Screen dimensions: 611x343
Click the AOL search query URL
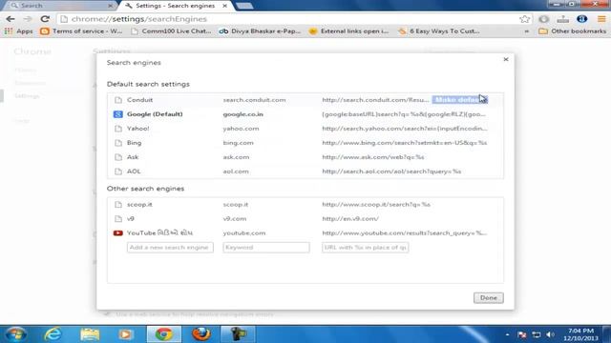click(x=391, y=171)
